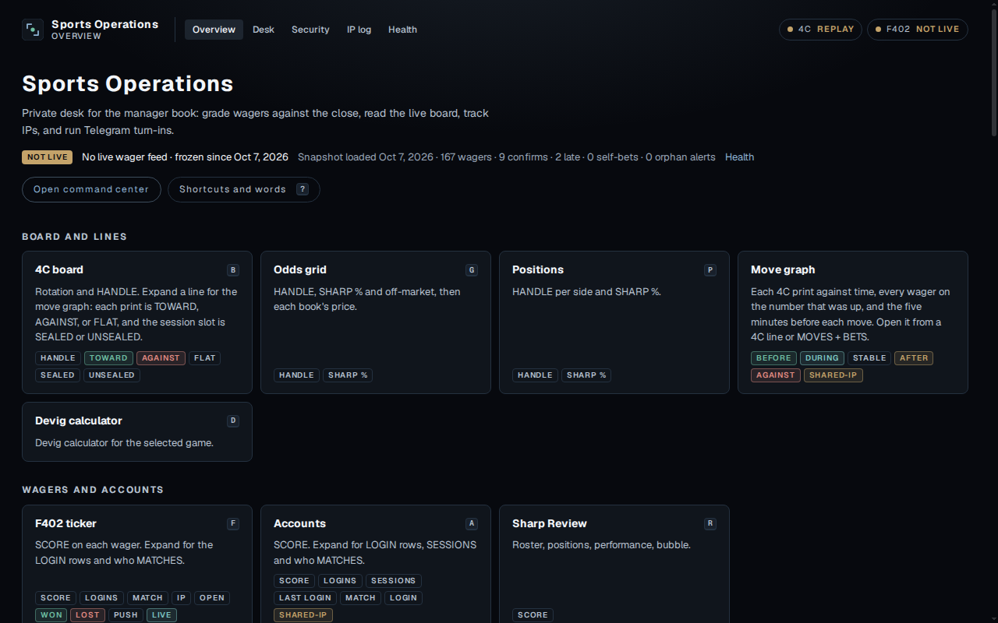Image resolution: width=998 pixels, height=623 pixels.
Task: Click the Open command center button
Action: 91,189
